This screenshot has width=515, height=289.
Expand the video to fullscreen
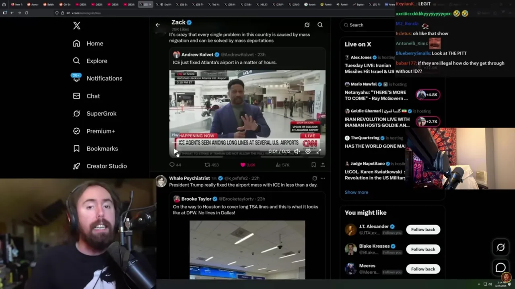(x=319, y=151)
